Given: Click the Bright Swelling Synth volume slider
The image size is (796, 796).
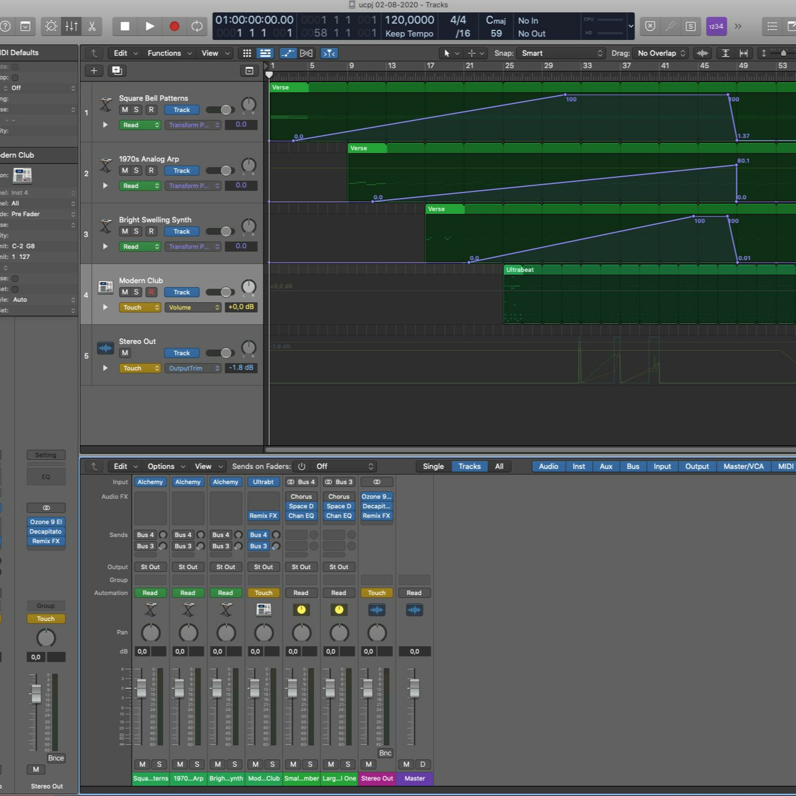Looking at the screenshot, I should coord(220,232).
